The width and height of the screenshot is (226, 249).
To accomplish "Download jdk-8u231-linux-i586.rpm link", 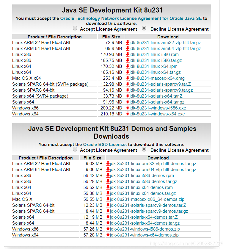I will [x=154, y=54].
